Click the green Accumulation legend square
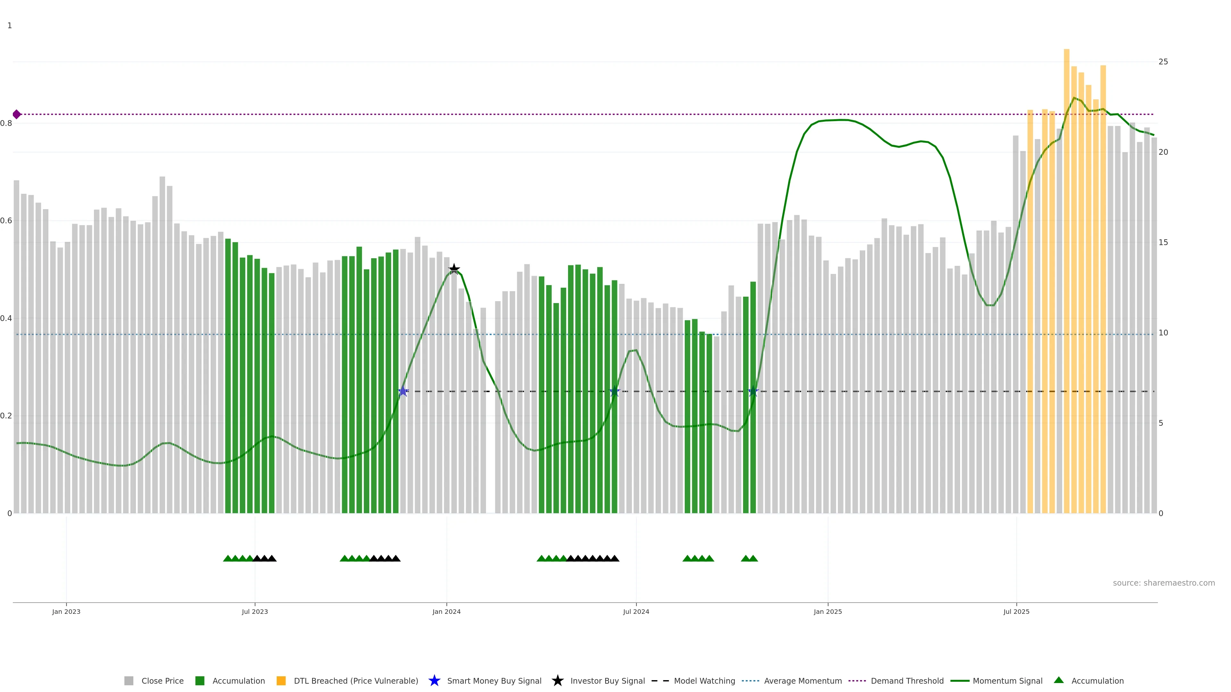Image resolution: width=1231 pixels, height=692 pixels. [200, 681]
